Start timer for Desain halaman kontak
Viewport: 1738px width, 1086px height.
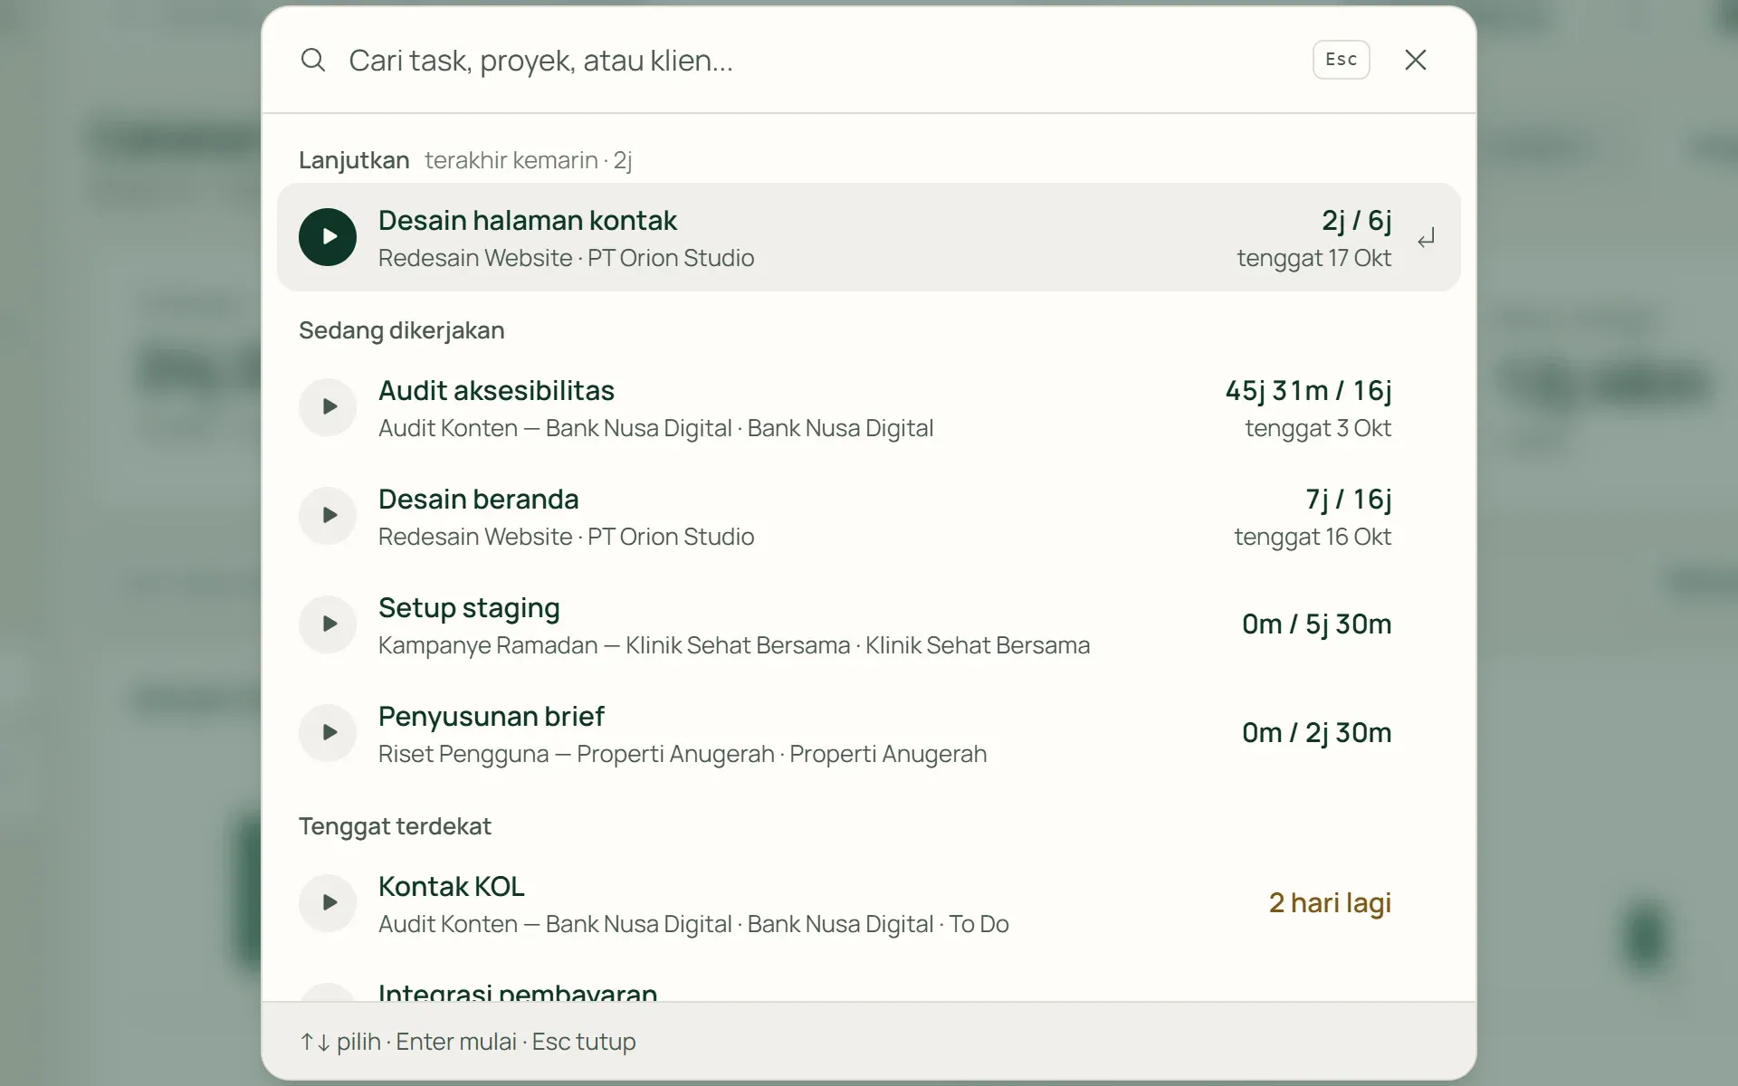[x=328, y=237]
